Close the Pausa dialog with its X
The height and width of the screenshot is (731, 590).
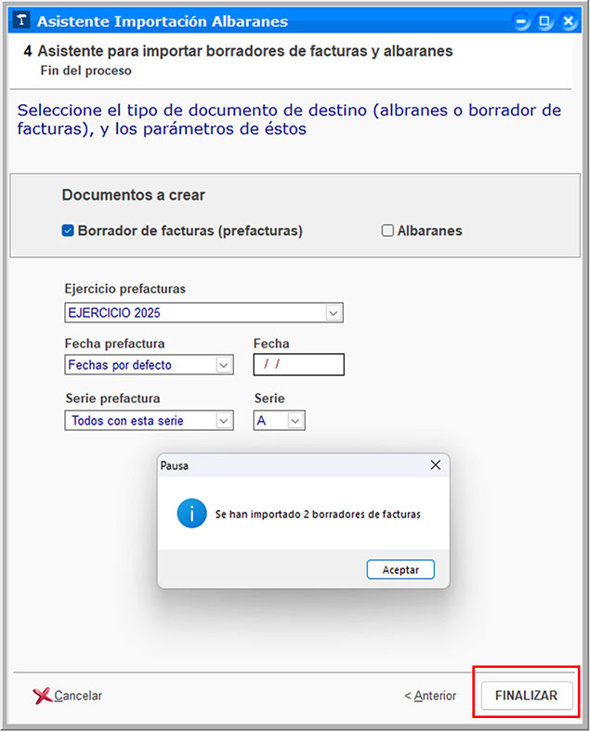coord(435,465)
